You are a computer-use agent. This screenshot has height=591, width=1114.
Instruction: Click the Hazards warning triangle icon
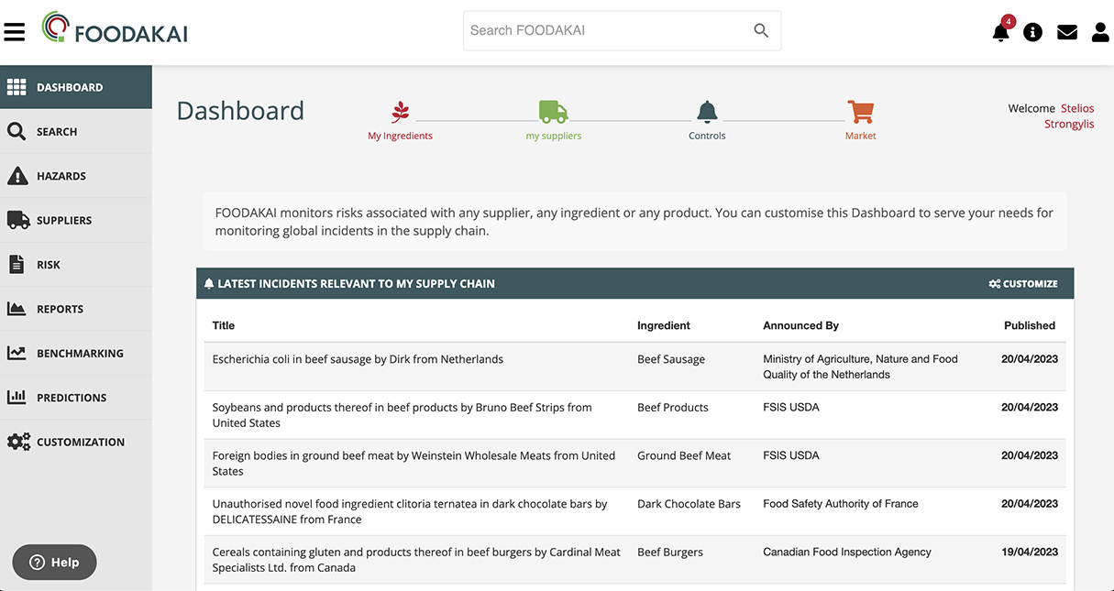(x=17, y=176)
